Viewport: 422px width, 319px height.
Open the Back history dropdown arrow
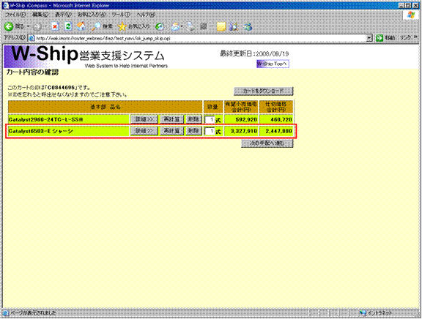point(29,26)
